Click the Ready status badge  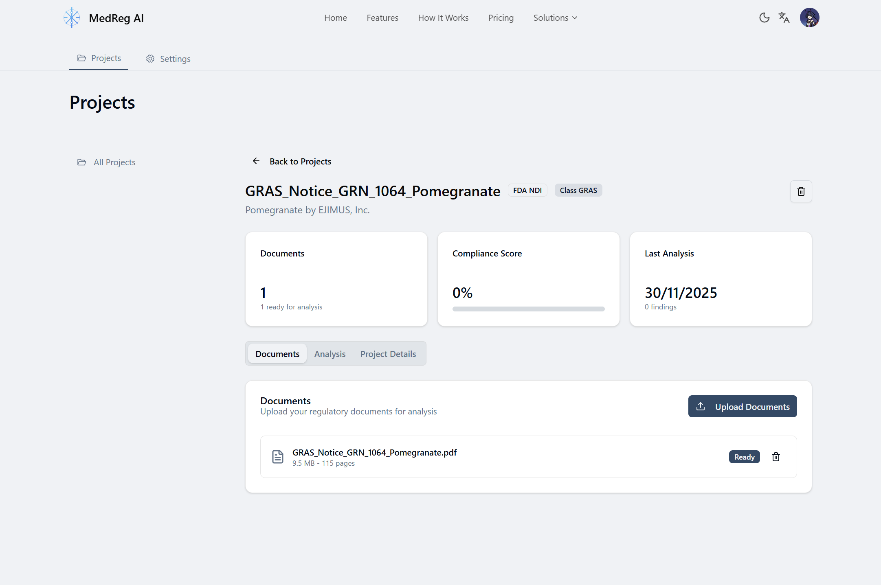744,457
